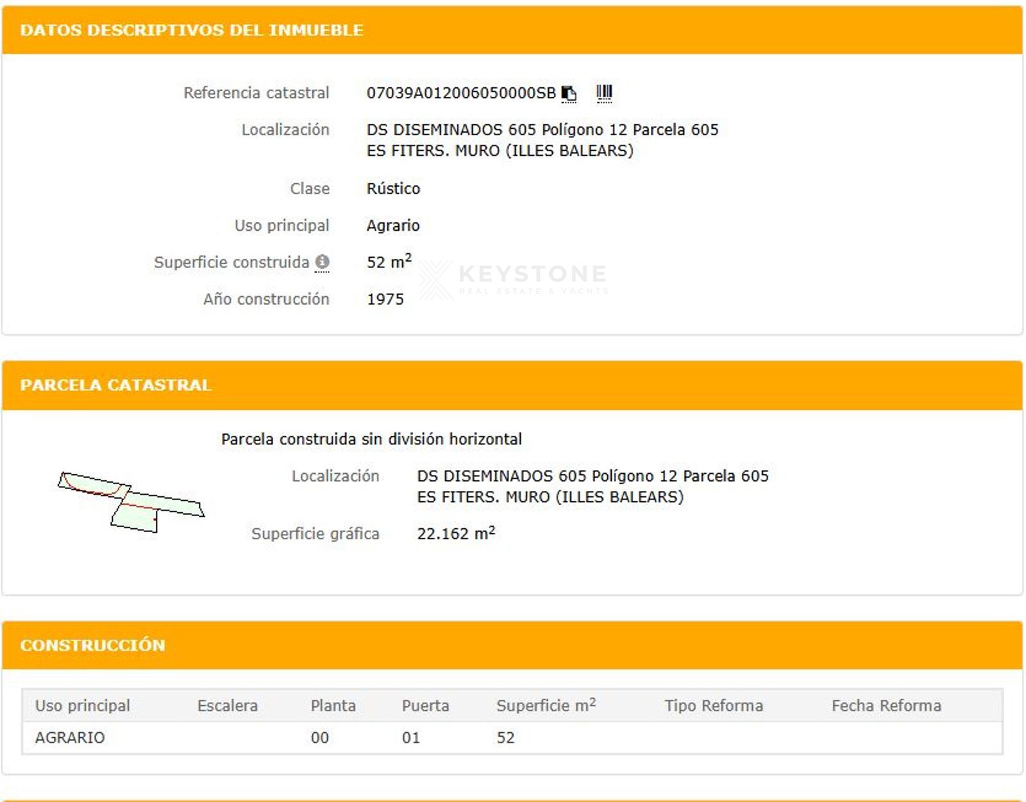
Task: Select the cadastral reference 07039A012006050000SB
Action: tap(460, 93)
